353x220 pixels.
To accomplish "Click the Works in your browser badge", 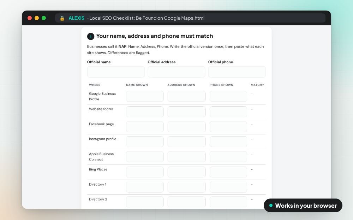I will point(303,206).
